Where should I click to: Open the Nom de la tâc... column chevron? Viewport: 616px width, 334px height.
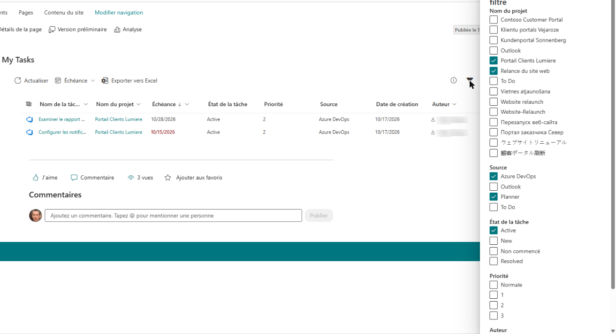tap(85, 104)
